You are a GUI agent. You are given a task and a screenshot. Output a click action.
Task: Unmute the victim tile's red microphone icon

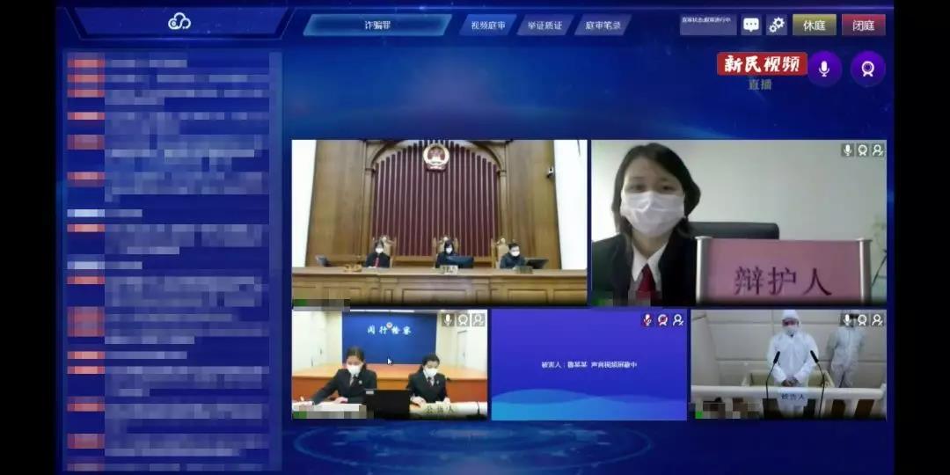(647, 319)
